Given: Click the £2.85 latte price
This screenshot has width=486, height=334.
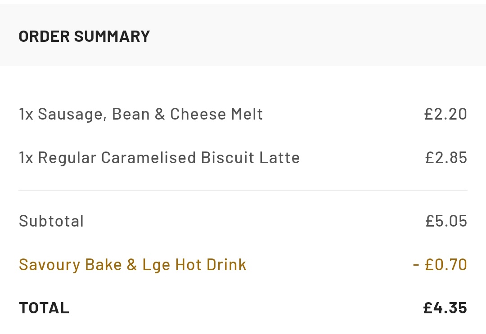Looking at the screenshot, I should coord(446,157).
